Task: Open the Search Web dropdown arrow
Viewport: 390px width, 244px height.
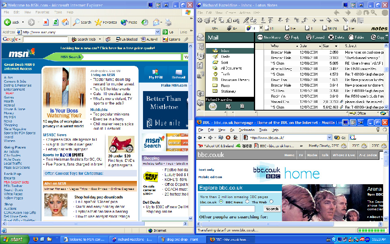Action: click(100, 39)
